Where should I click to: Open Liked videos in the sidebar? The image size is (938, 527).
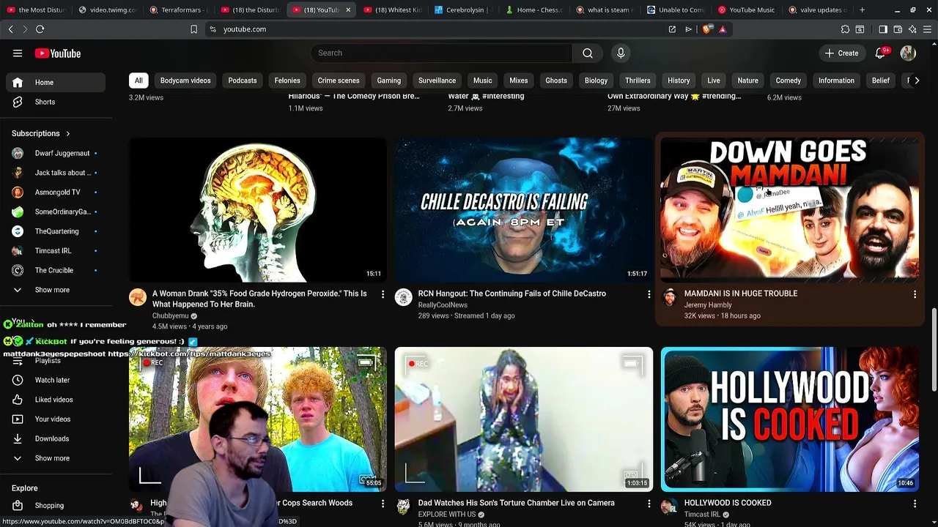pos(57,400)
